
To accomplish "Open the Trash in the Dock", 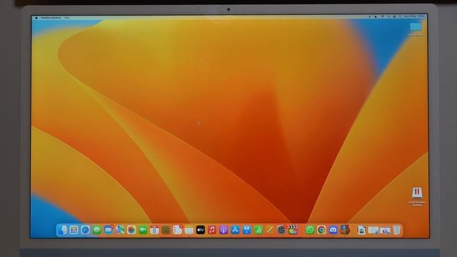I will [397, 230].
